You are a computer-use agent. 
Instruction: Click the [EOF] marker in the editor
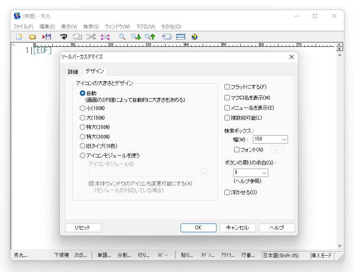(x=42, y=50)
